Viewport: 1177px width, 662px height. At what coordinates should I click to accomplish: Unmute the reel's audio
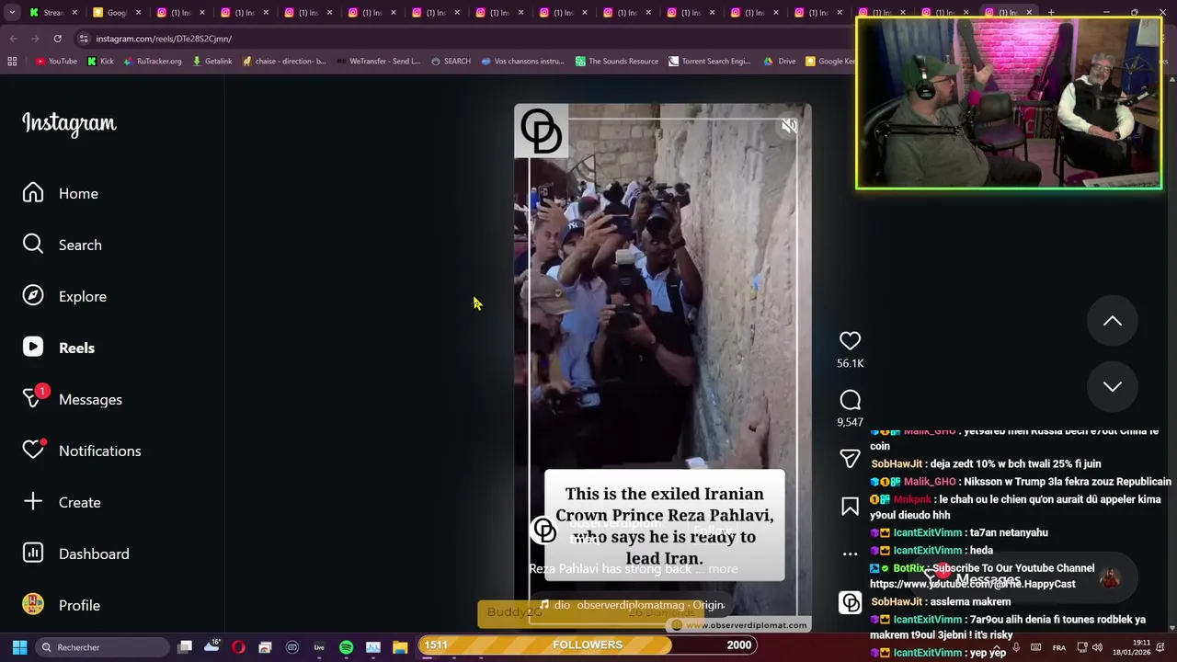790,126
